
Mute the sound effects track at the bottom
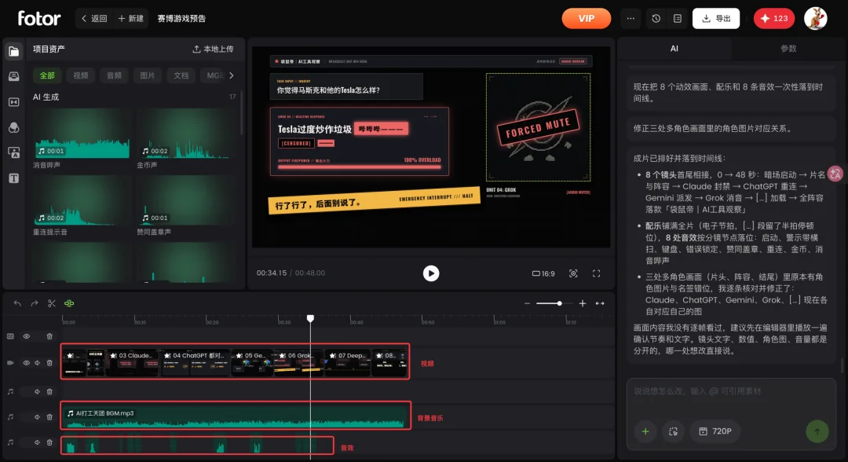38,442
